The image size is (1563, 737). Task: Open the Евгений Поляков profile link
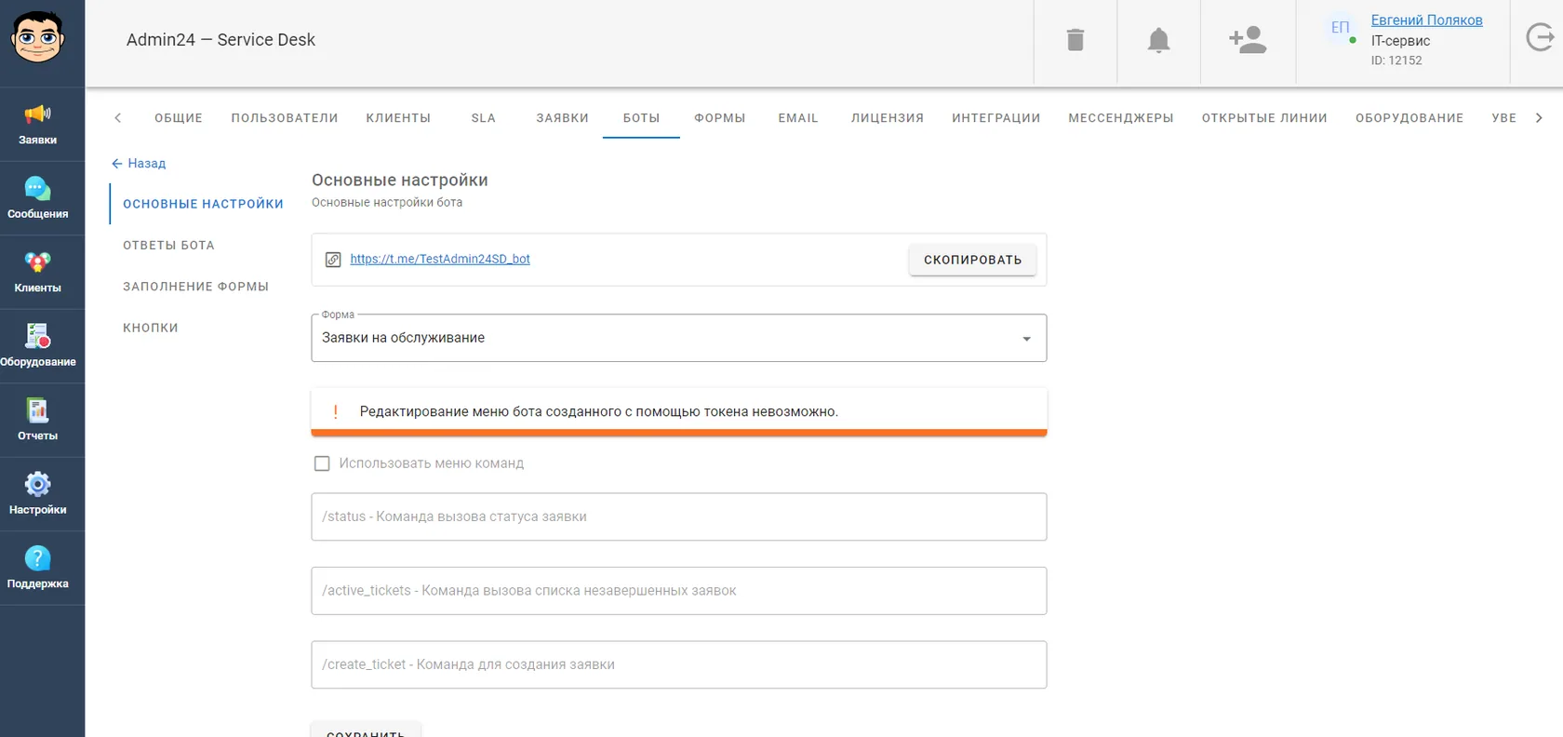pos(1426,20)
